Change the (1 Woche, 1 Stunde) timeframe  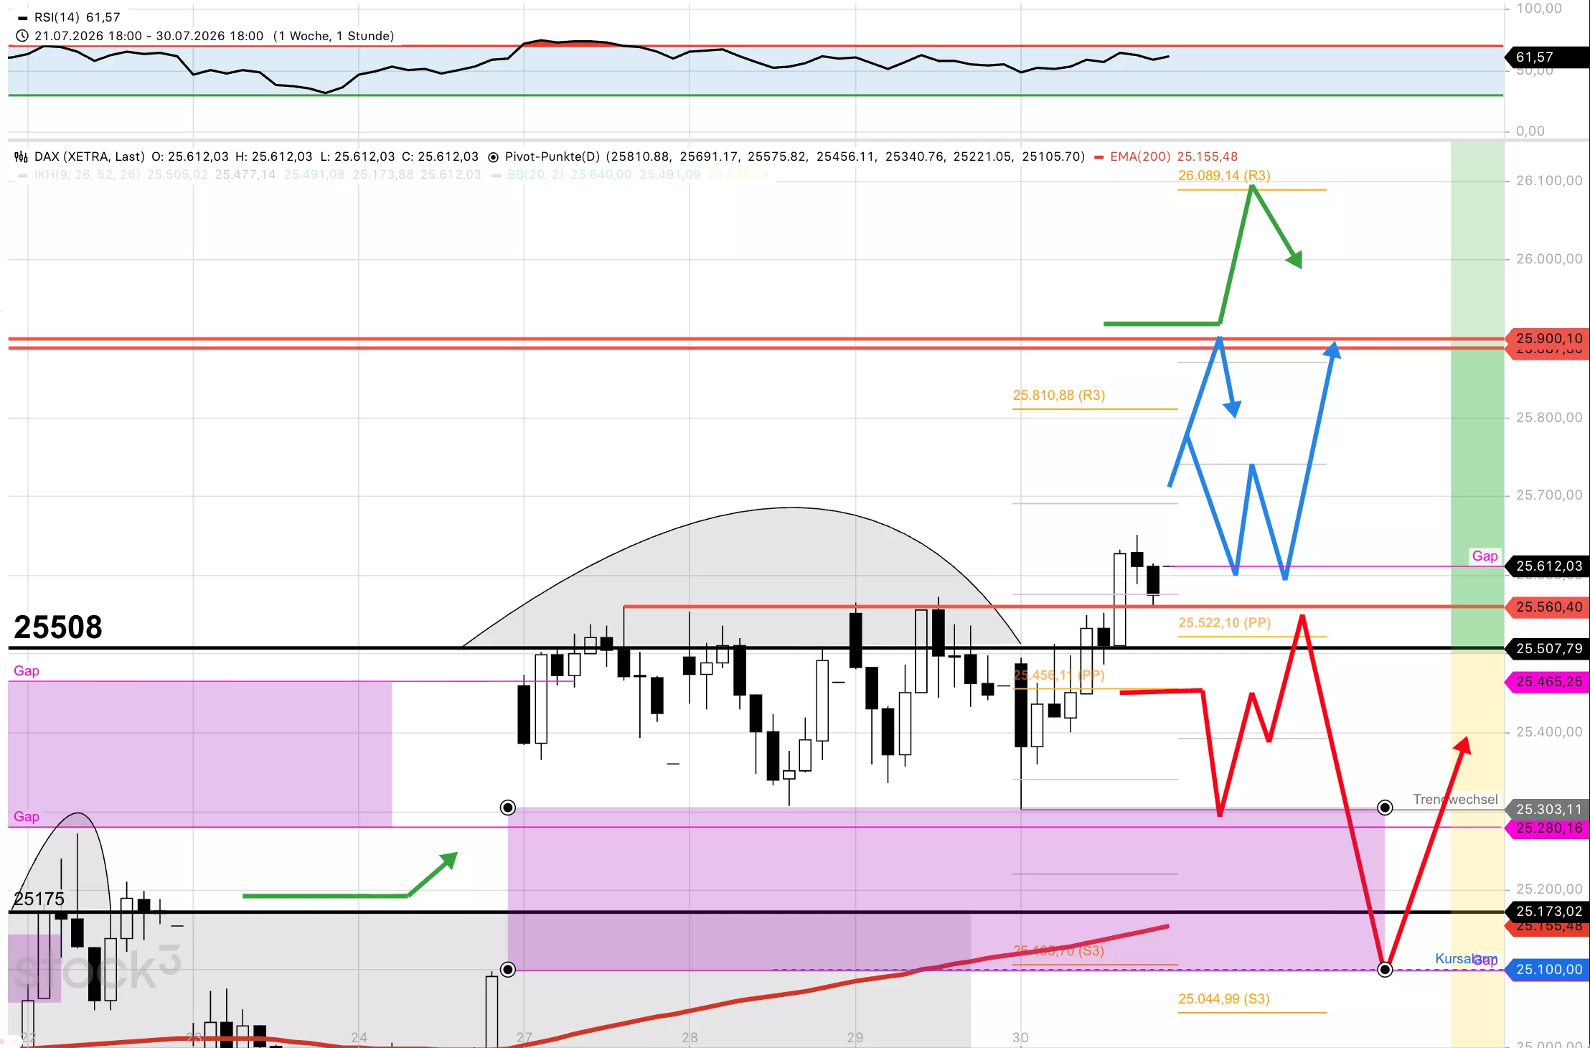pos(334,36)
